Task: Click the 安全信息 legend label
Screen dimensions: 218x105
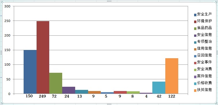Action: point(204,35)
